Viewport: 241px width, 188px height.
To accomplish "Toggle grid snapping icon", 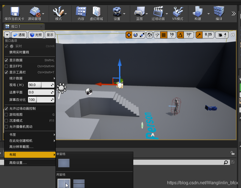I will coord(164,35).
